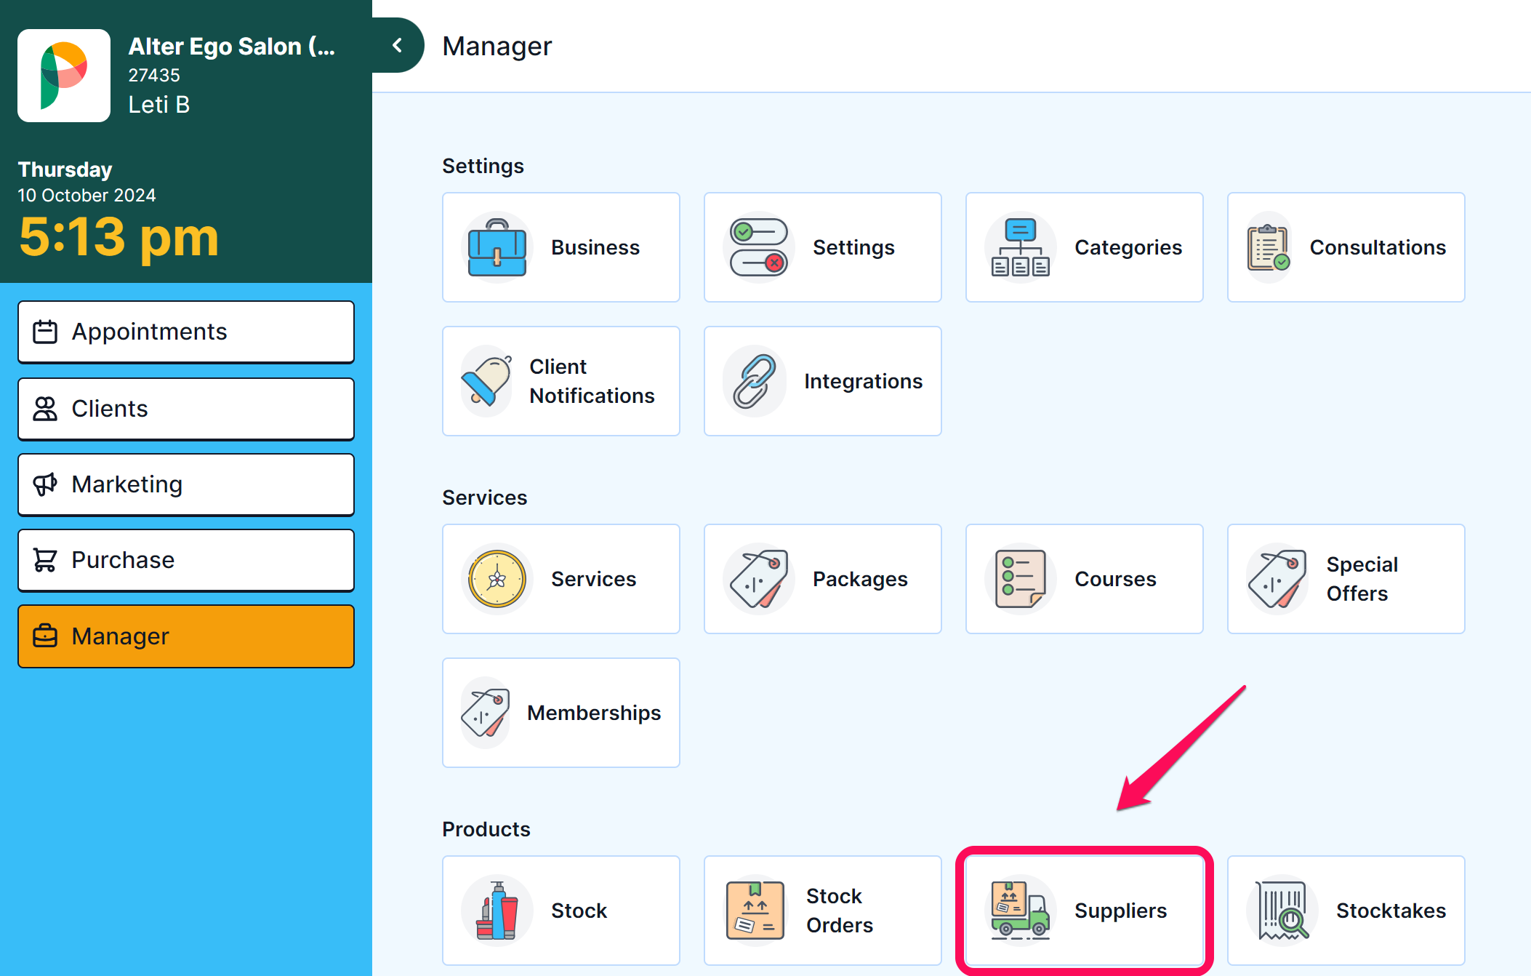Click the Packages price tag icon
Viewport: 1531px width, 976px height.
tap(759, 579)
